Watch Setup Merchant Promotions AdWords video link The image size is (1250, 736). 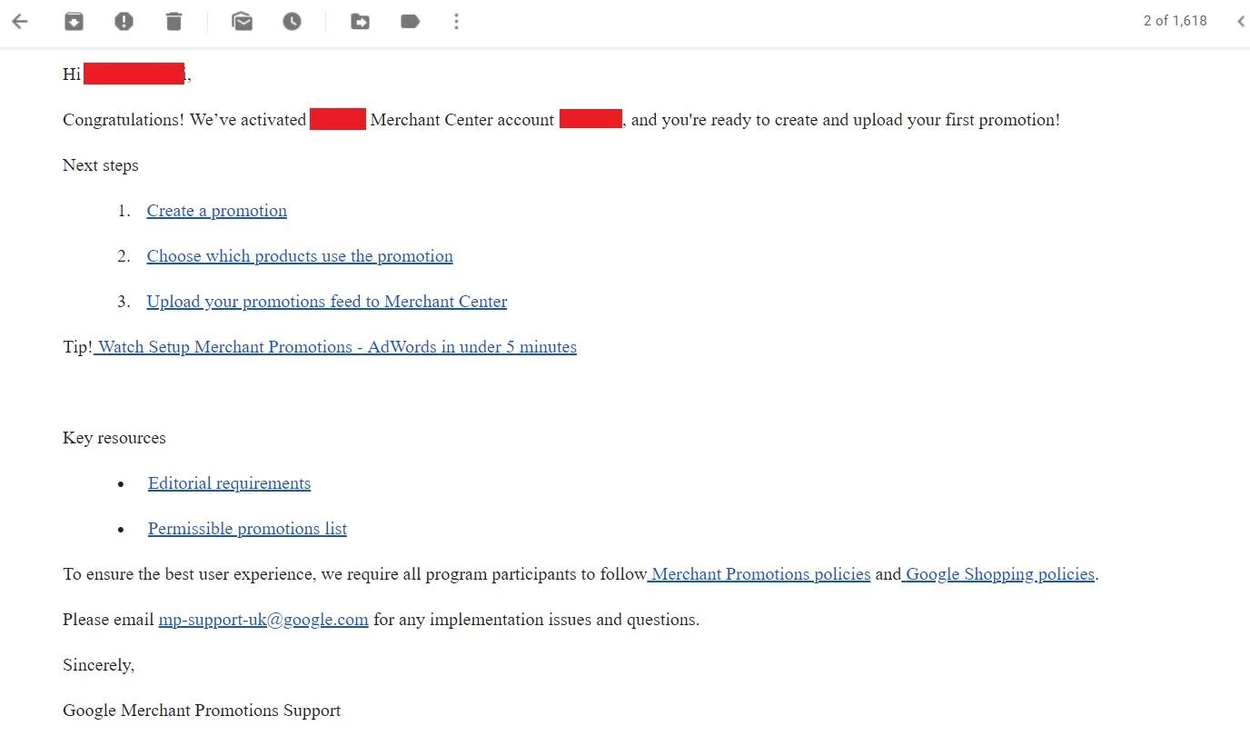(x=336, y=347)
